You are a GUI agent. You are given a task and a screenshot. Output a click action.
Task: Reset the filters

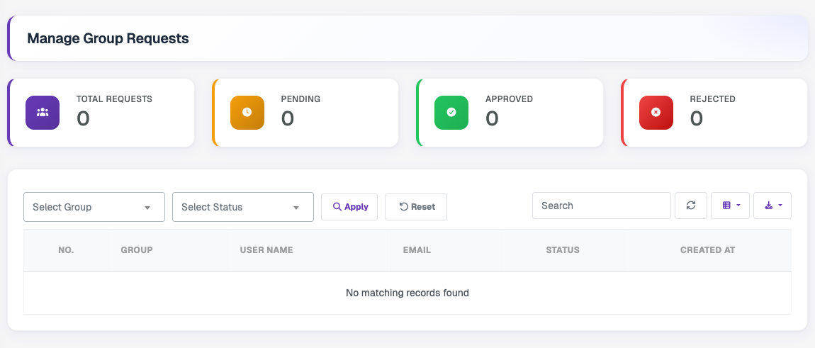tap(416, 207)
